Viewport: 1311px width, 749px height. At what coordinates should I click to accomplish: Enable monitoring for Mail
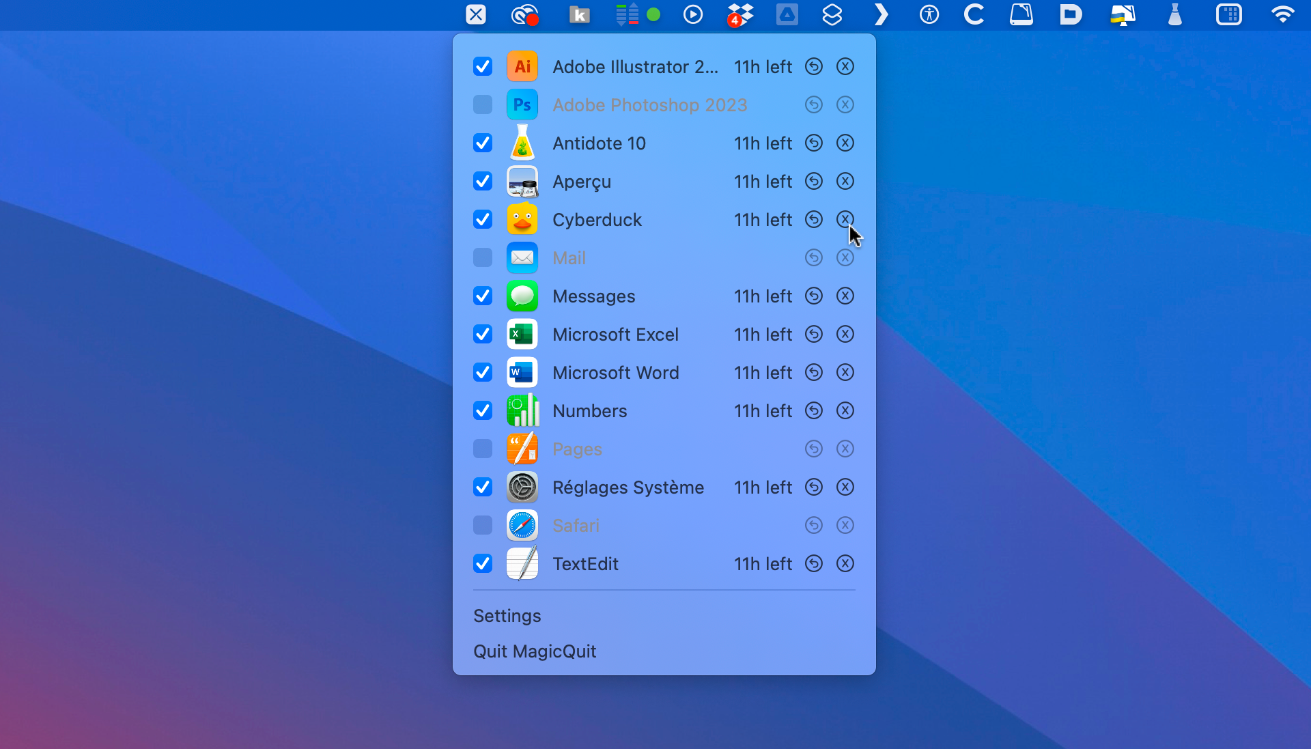click(x=482, y=257)
